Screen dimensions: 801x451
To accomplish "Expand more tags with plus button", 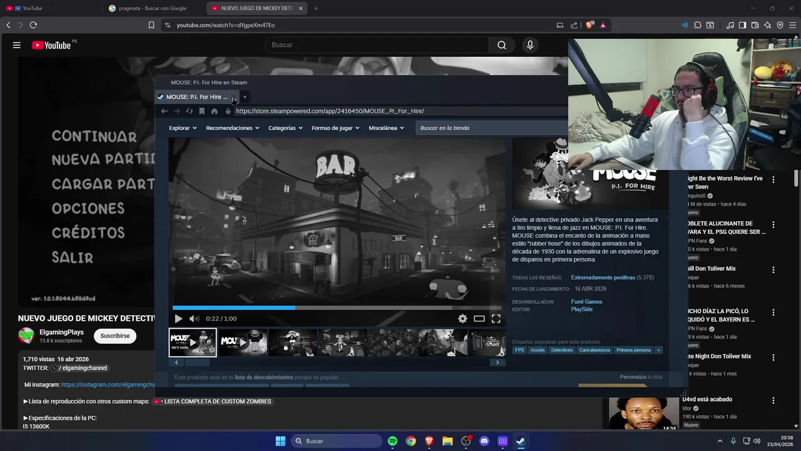I will pos(658,350).
